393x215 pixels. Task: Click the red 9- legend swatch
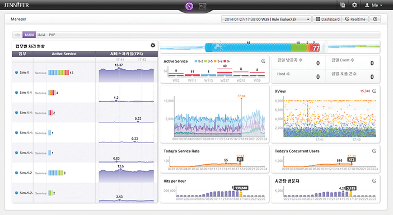225,61
